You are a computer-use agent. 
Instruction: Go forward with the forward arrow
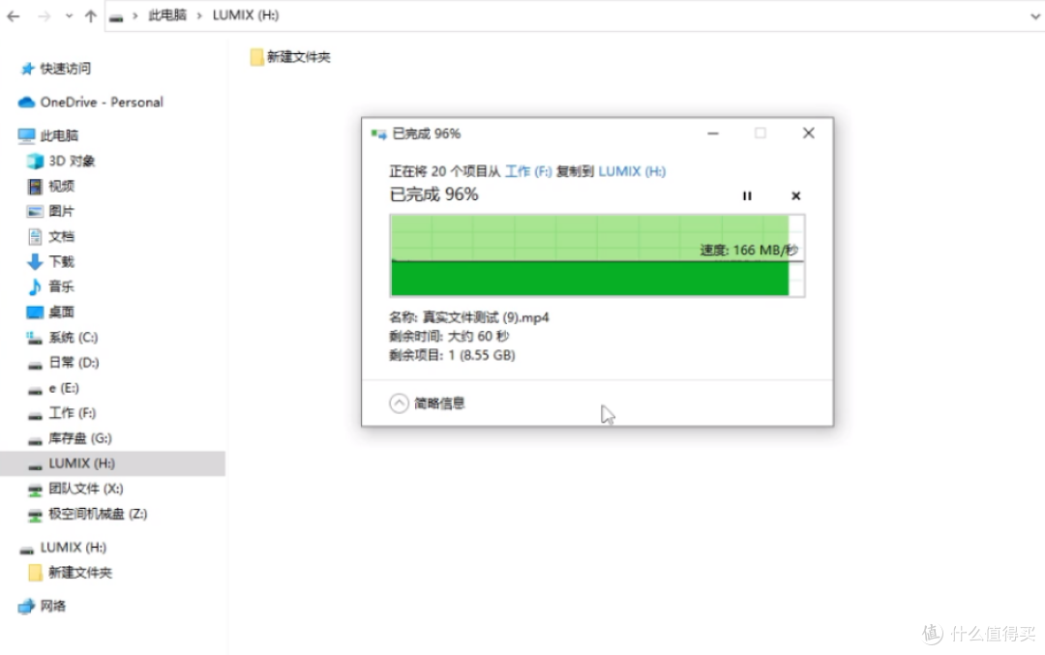pos(44,16)
